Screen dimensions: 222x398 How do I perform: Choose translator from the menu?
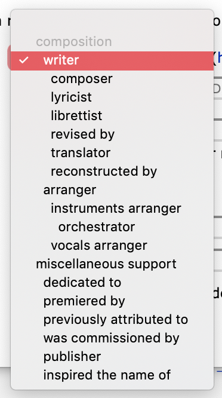112,153
